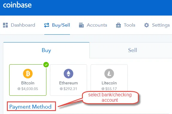Click the Ethereum price $292.31
This screenshot has height=114, width=172.
(68, 89)
